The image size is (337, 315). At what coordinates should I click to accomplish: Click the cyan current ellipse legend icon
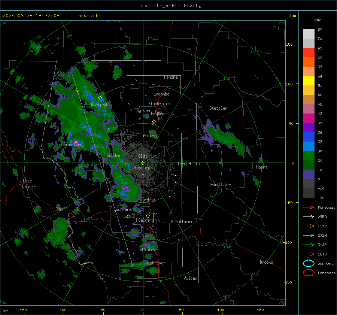coord(309,263)
